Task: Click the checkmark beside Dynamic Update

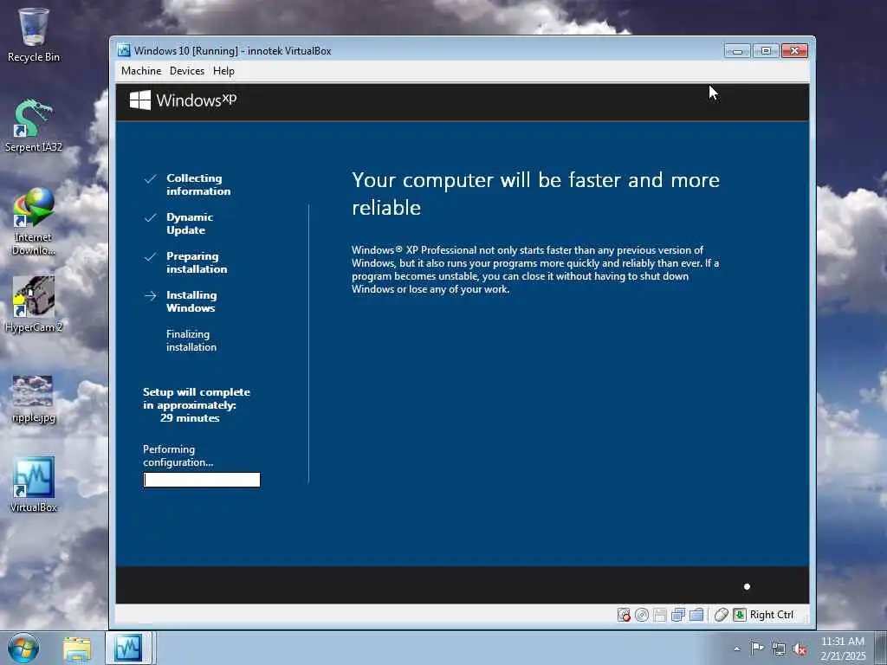Action: tap(151, 217)
